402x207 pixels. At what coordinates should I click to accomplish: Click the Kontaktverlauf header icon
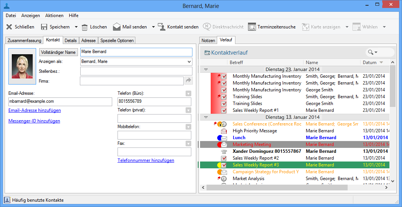[207, 53]
